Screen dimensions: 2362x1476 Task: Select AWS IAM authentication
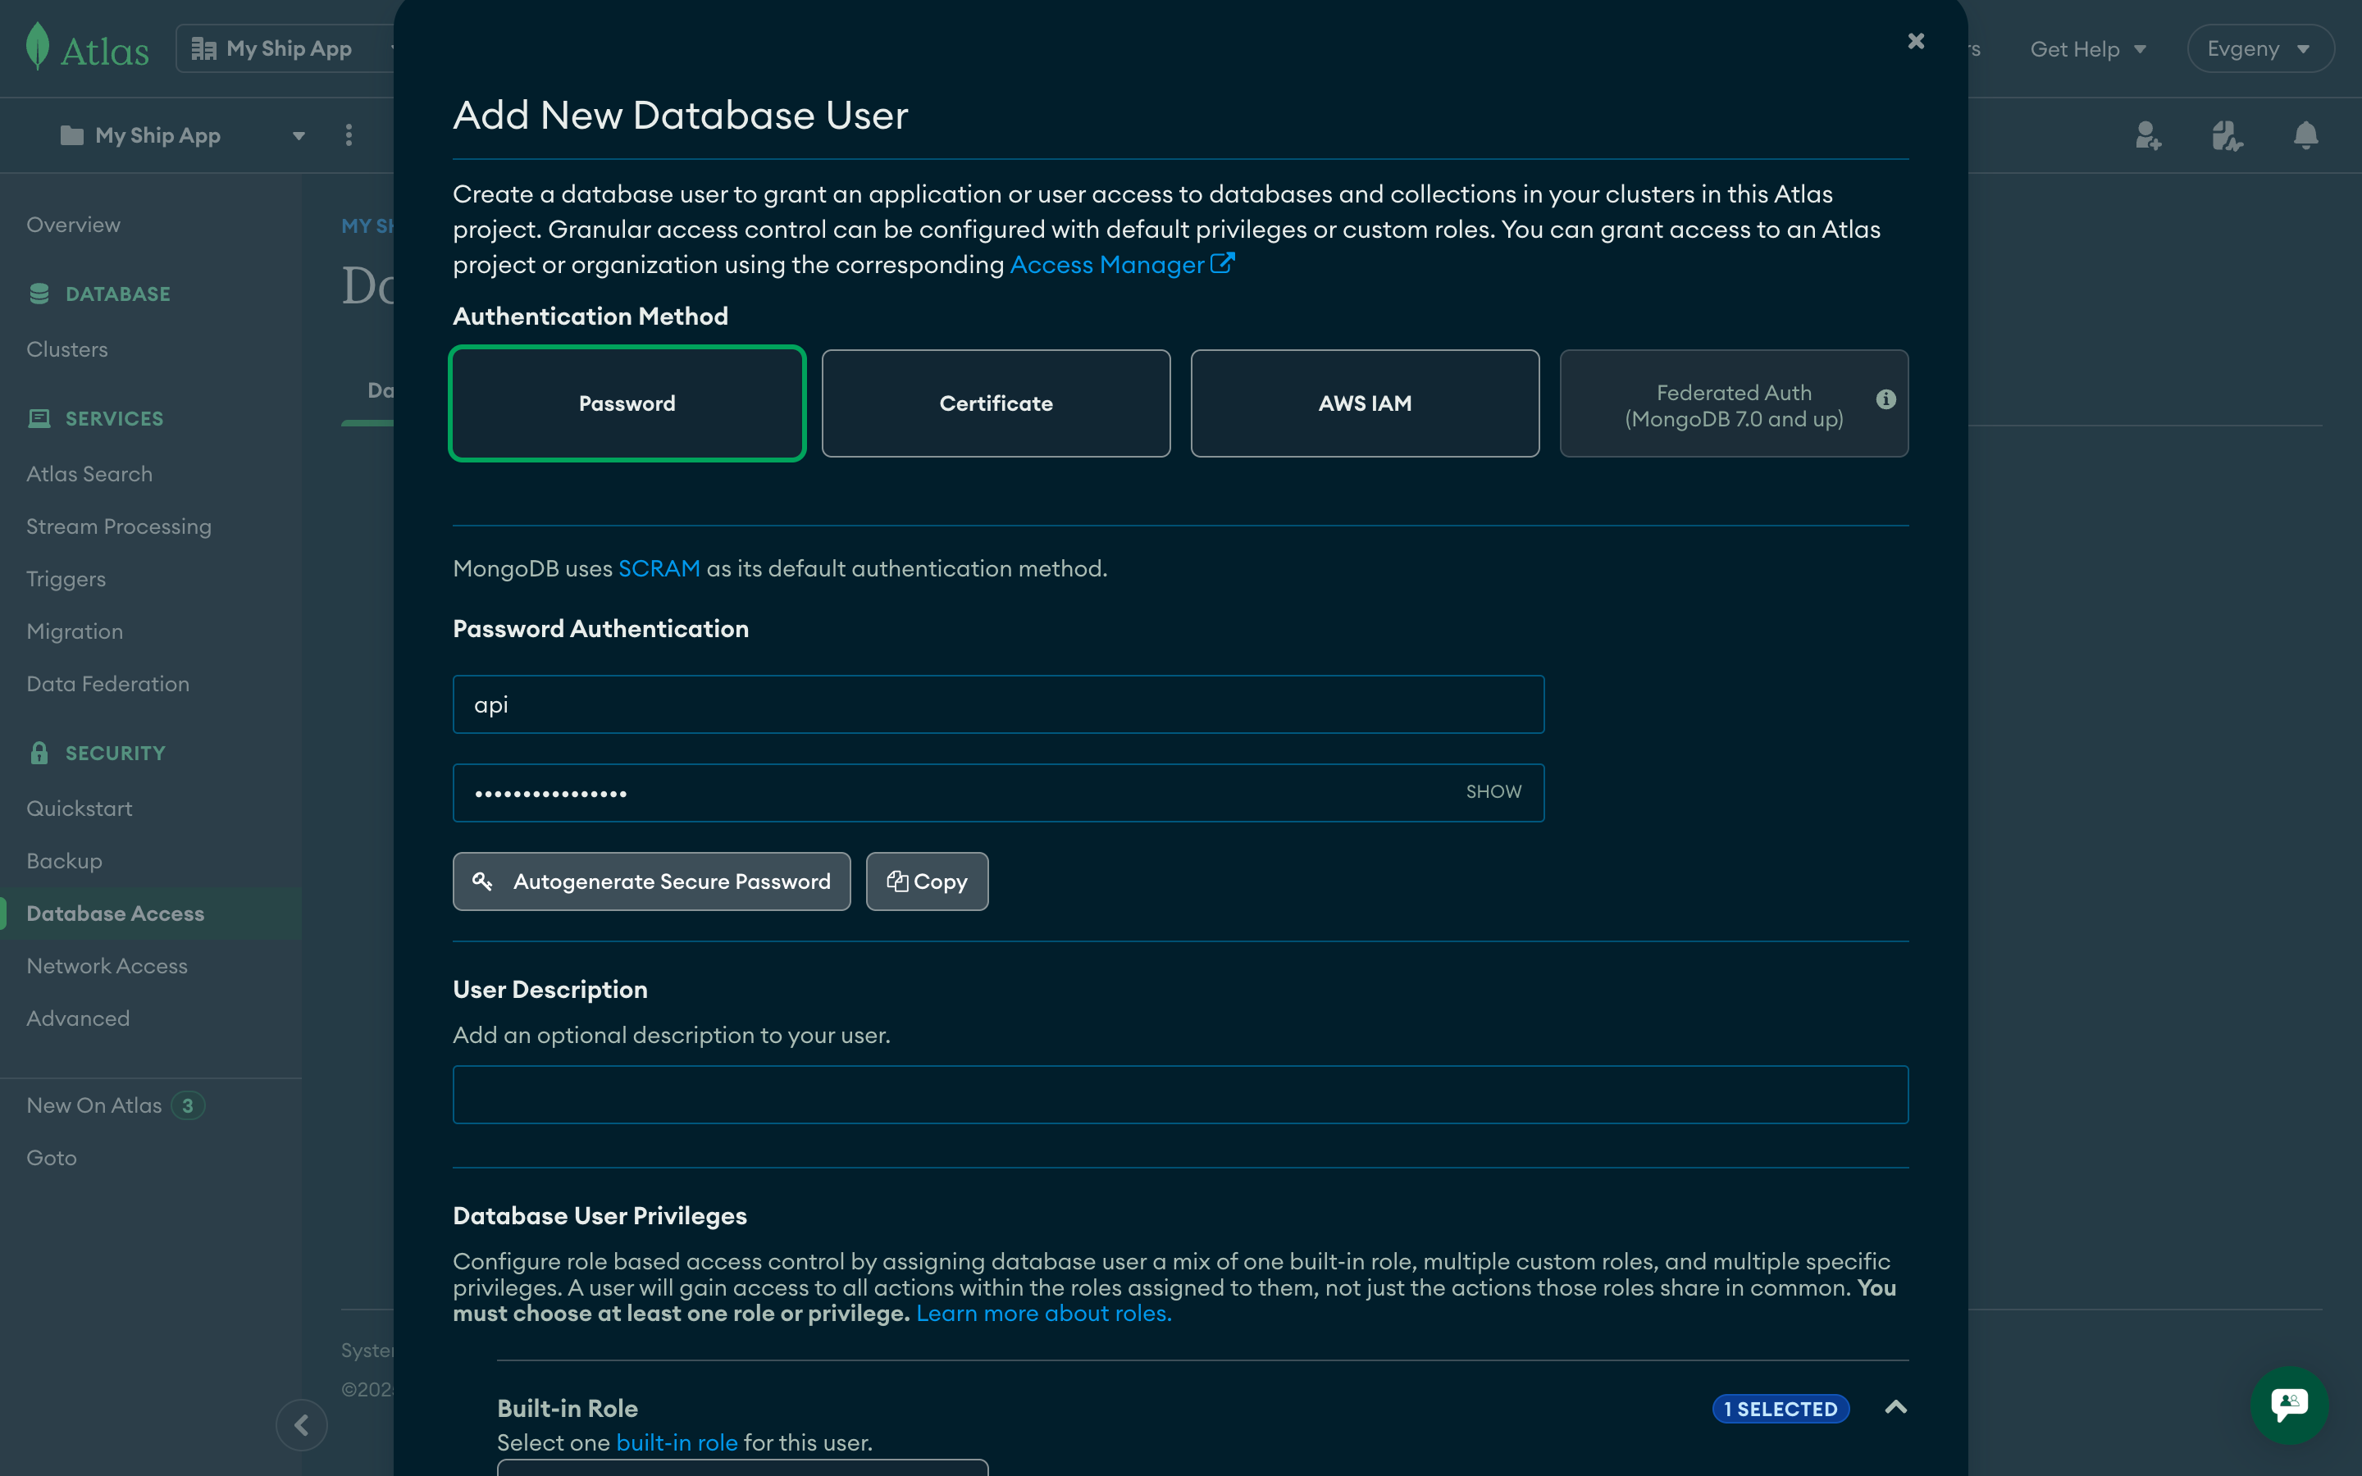tap(1364, 402)
